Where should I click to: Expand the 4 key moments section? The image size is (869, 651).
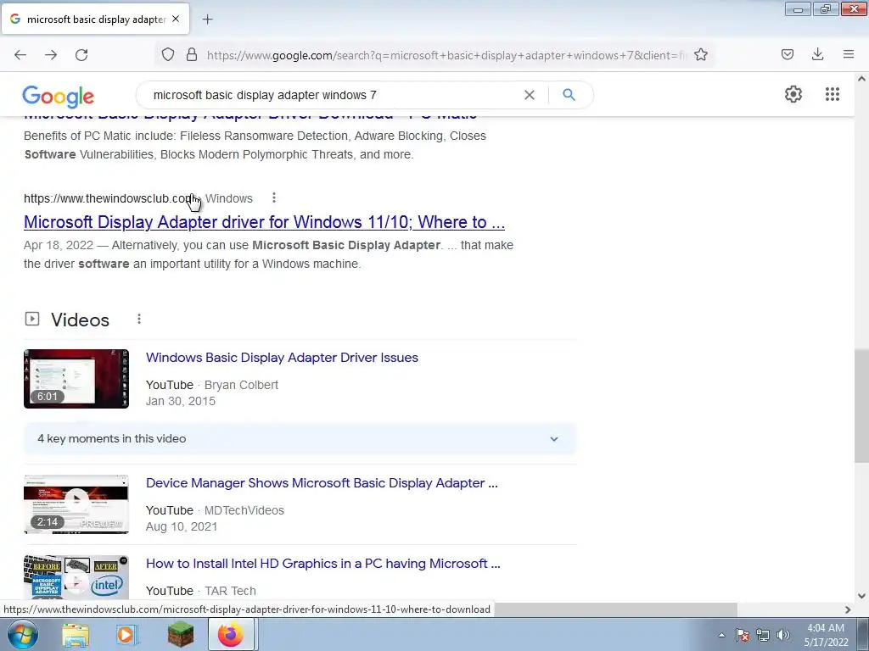click(300, 439)
